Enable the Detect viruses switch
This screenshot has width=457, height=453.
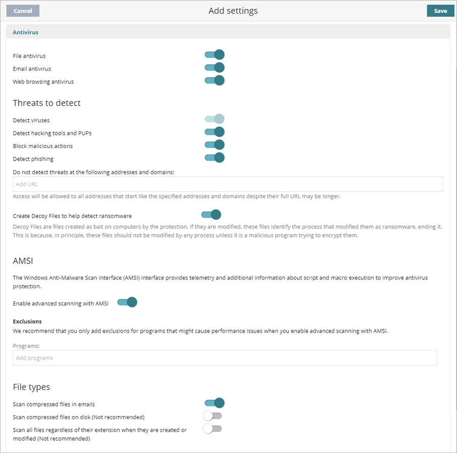pyautogui.click(x=214, y=119)
